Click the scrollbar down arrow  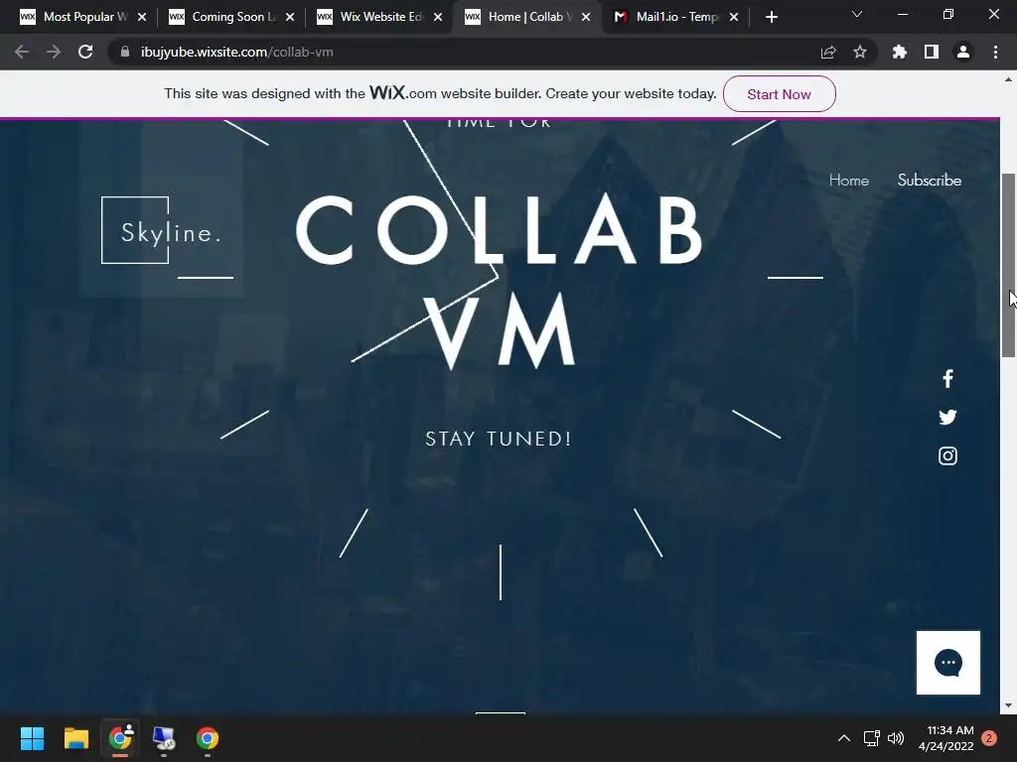pyautogui.click(x=1008, y=705)
